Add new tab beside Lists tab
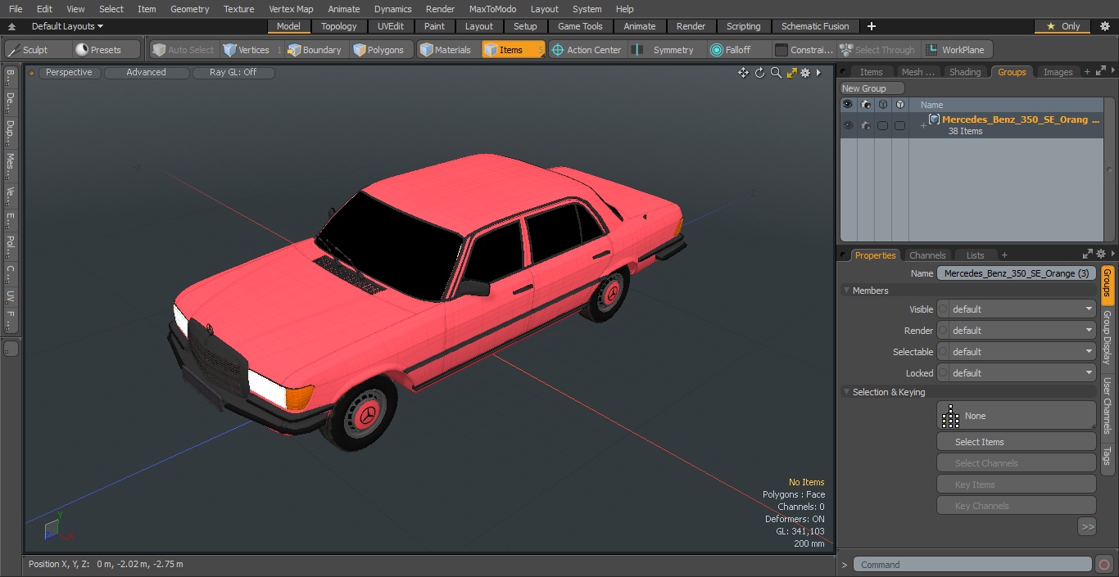 pos(1004,255)
